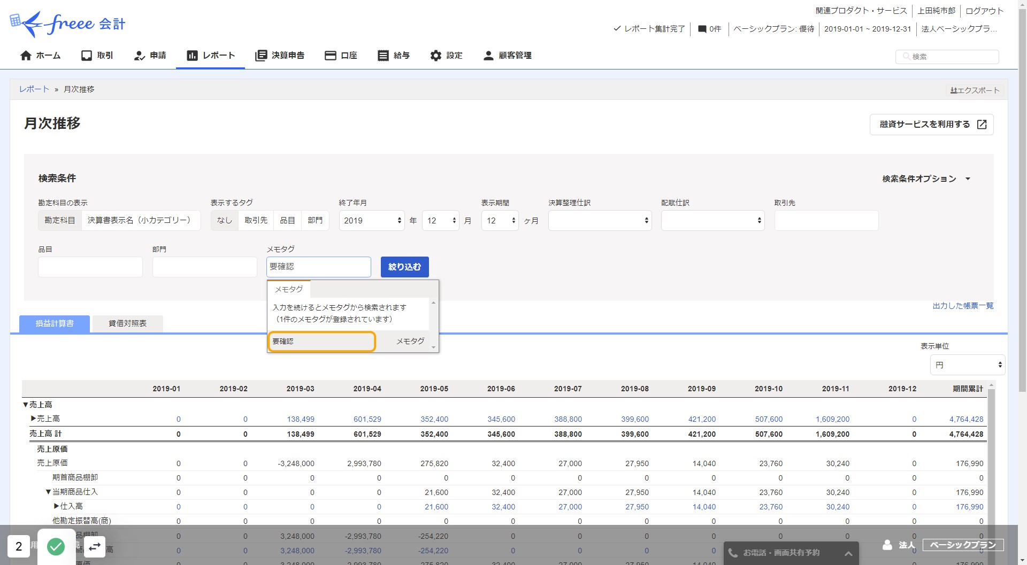
Task: Open 出力した帳票一覧 link
Action: pyautogui.click(x=963, y=306)
